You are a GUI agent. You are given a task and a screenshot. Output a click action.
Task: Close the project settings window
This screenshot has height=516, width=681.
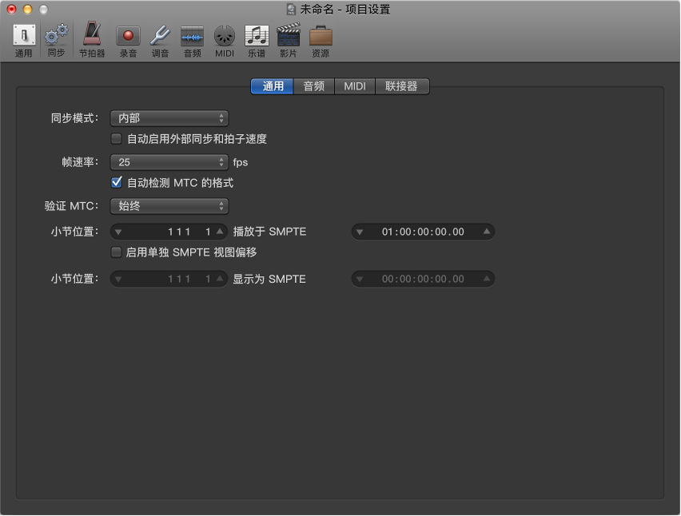(x=11, y=9)
